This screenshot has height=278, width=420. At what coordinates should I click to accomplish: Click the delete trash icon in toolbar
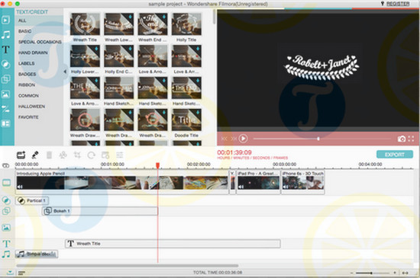click(49, 155)
